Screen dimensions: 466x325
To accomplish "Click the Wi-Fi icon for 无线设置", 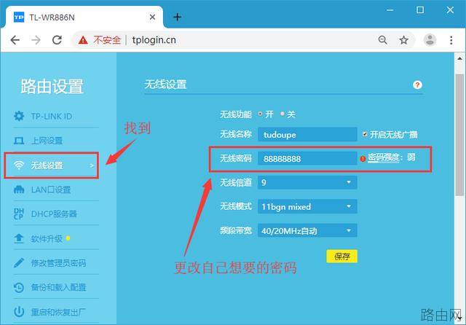I will pos(19,165).
